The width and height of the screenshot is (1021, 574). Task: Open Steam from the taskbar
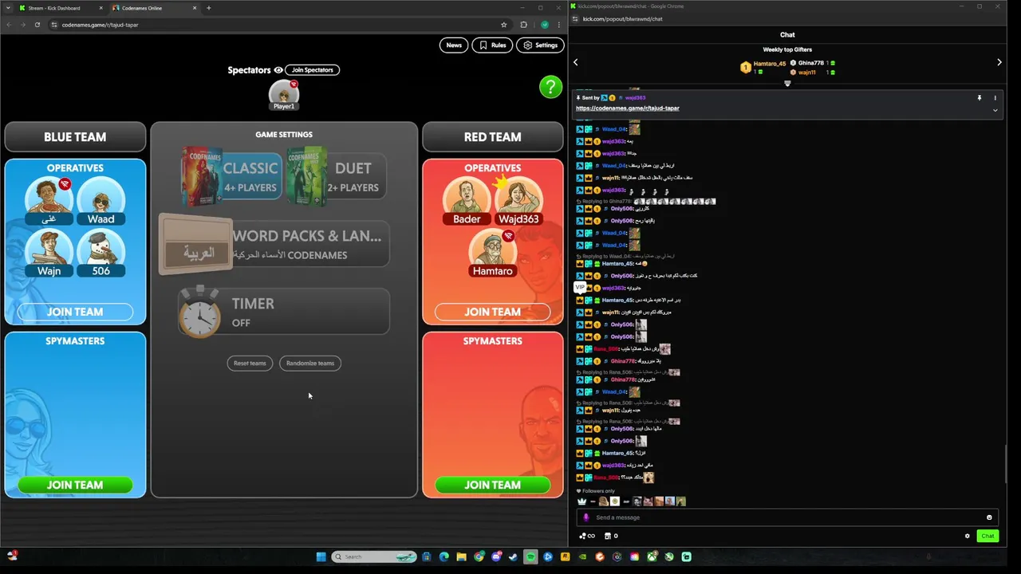(x=513, y=556)
